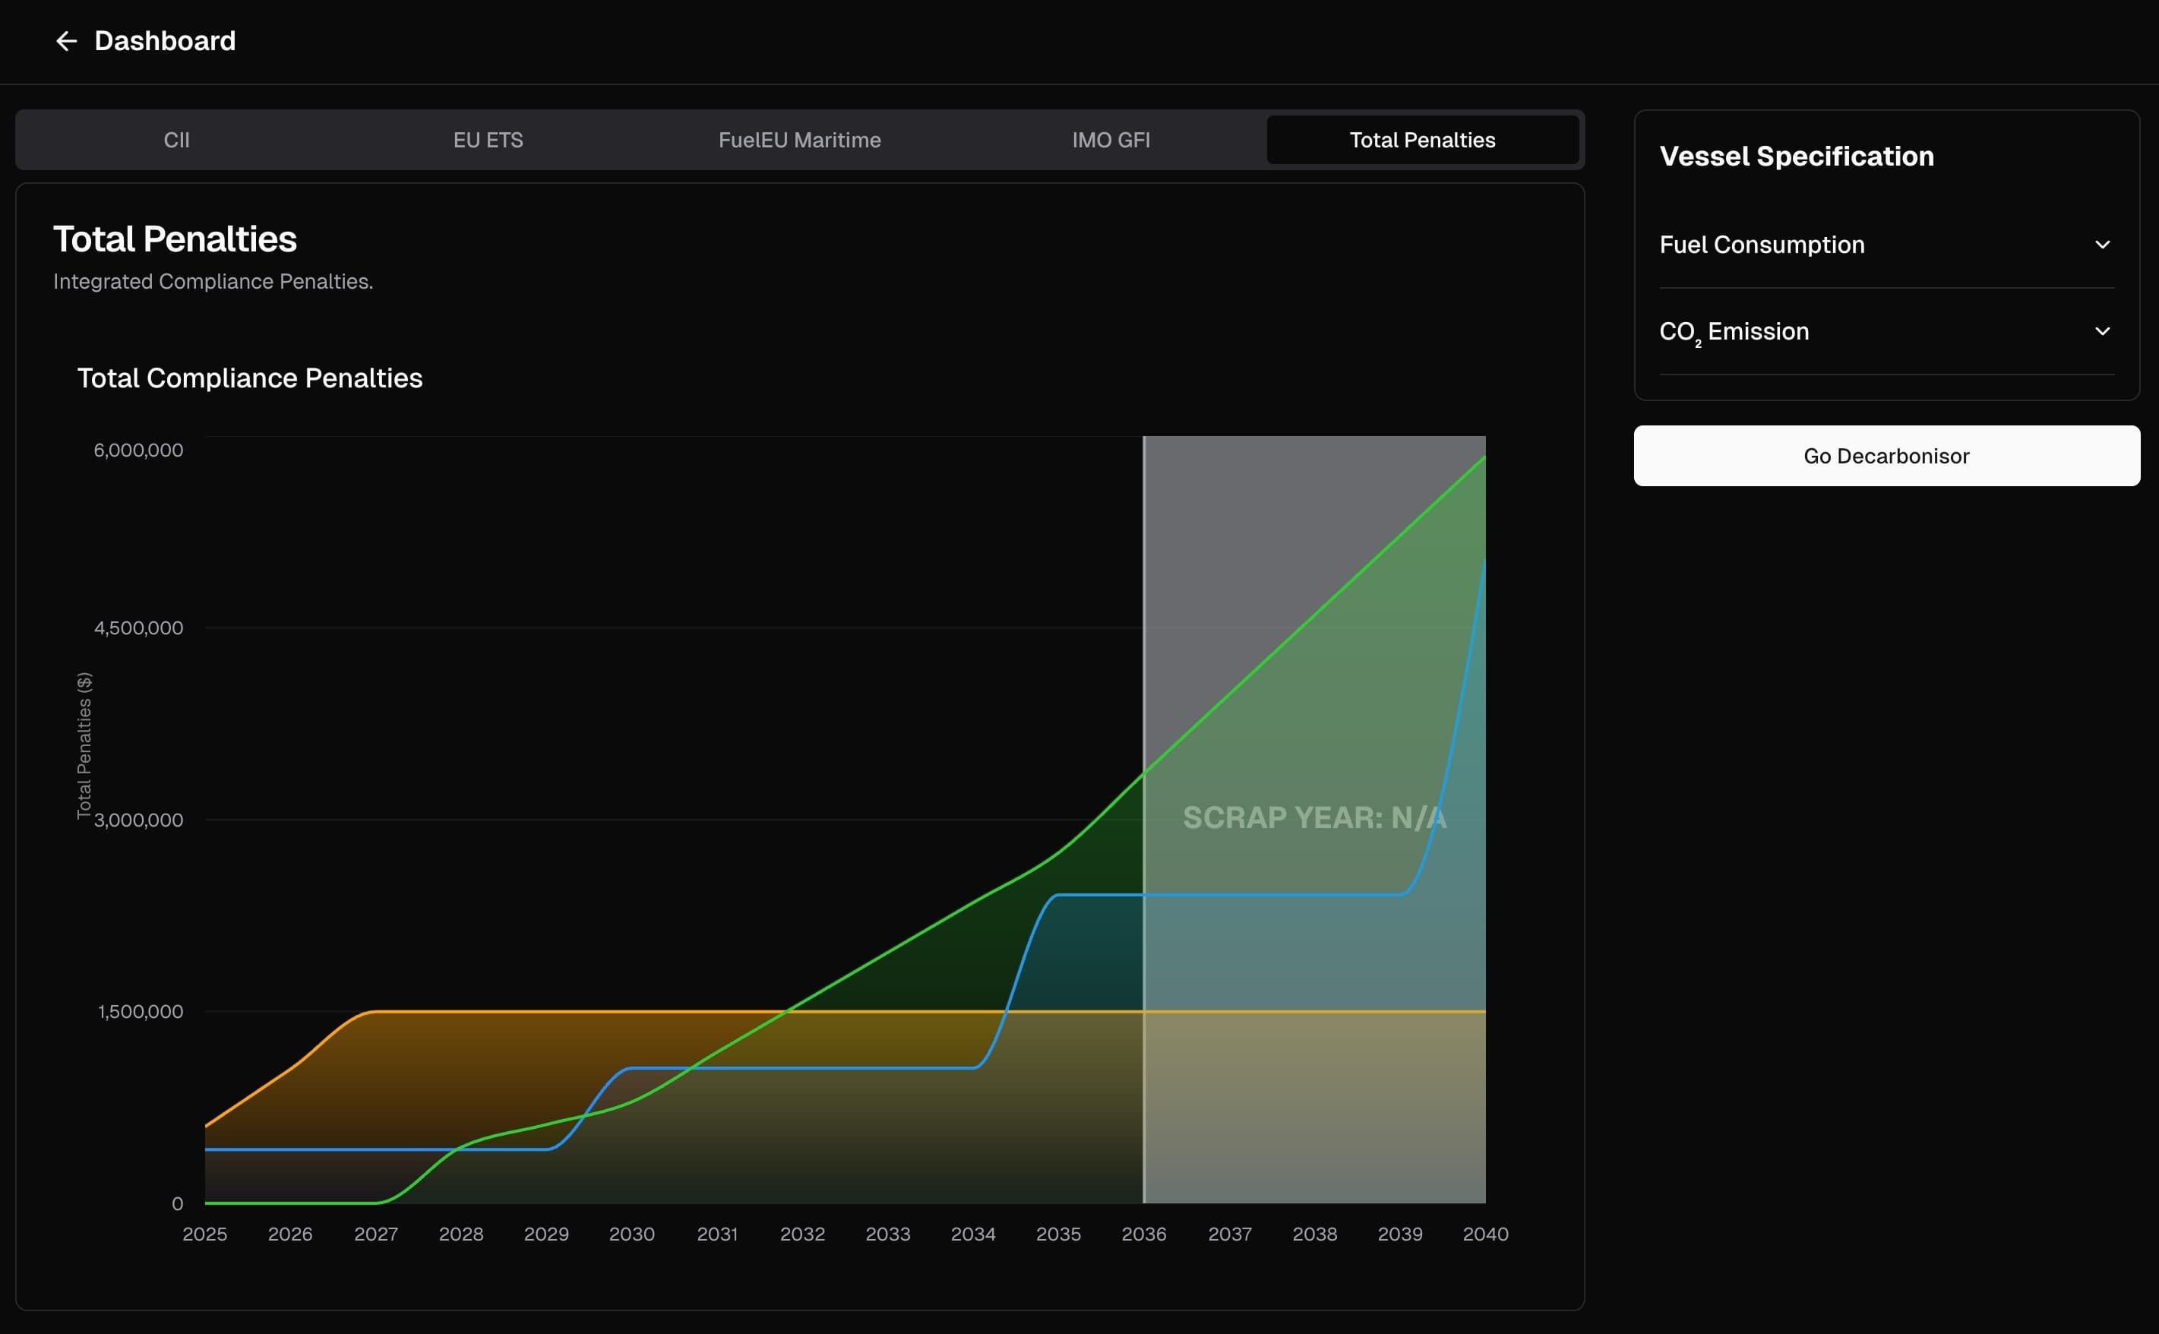Viewport: 2159px width, 1334px height.
Task: Click the Total Compliance Penalties chart title
Action: coord(250,378)
